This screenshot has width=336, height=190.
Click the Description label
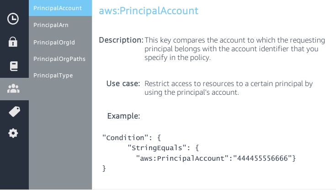tap(121, 40)
